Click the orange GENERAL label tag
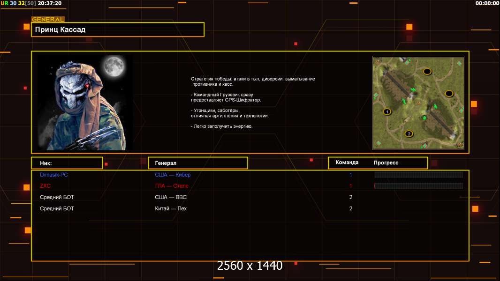The width and height of the screenshot is (500, 281). [48, 20]
